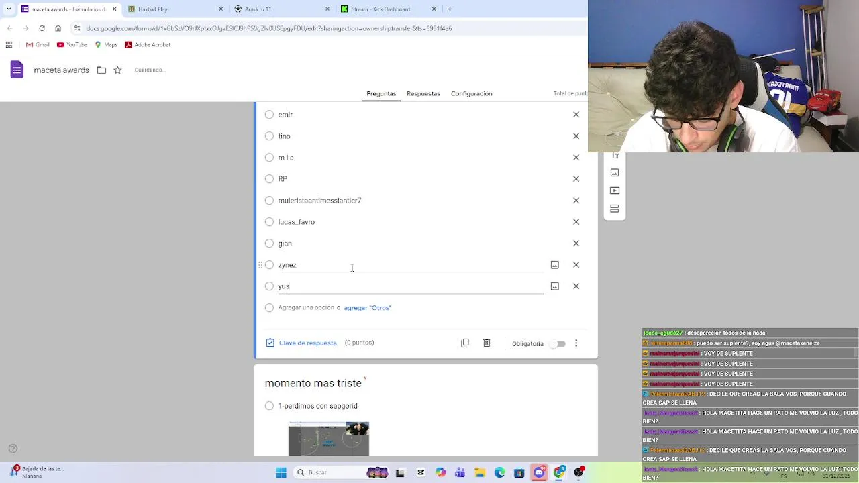Viewport: 859px width, 483px height.
Task: Remove the 'yus' option
Action: click(576, 286)
